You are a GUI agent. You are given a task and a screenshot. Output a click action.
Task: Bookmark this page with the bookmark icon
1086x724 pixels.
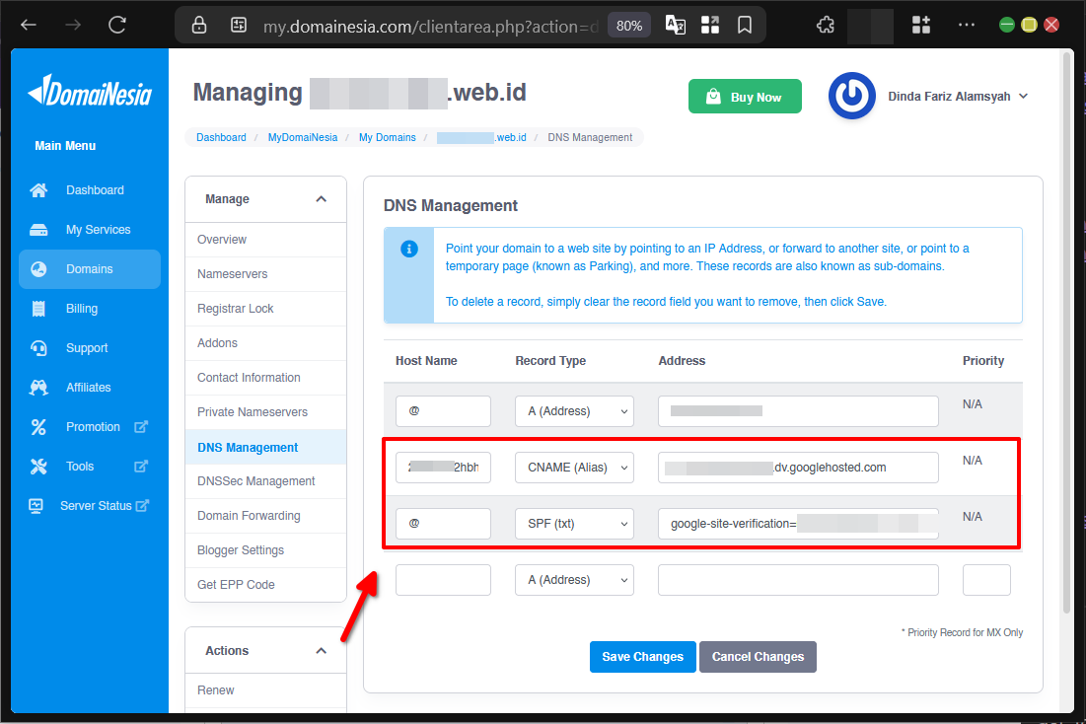(x=745, y=26)
